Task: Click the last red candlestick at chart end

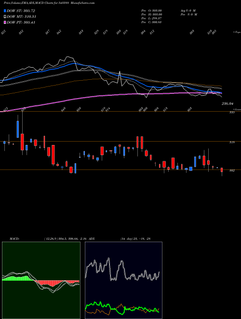Action: point(222,170)
